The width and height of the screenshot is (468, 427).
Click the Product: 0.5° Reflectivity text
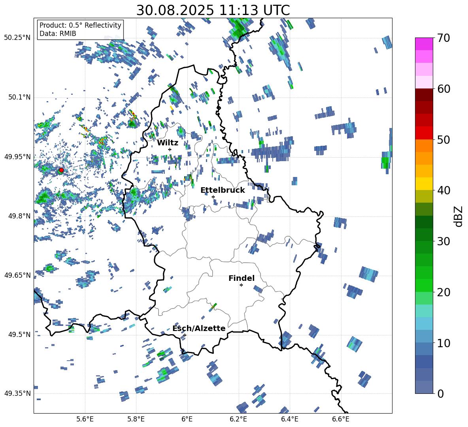pos(80,25)
